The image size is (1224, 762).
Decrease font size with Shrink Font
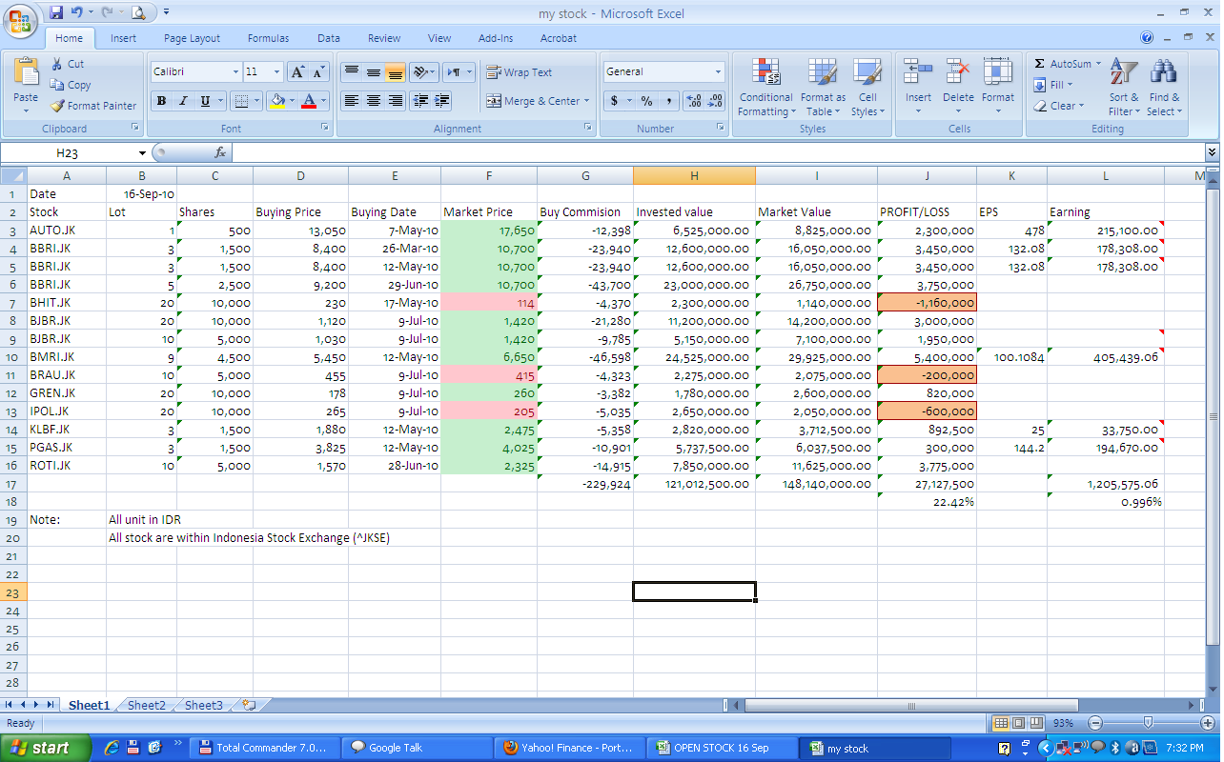tap(318, 72)
